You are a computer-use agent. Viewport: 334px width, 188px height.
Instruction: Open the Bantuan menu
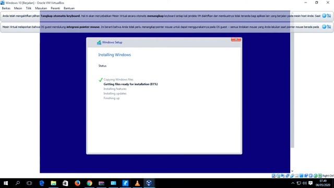point(69,8)
